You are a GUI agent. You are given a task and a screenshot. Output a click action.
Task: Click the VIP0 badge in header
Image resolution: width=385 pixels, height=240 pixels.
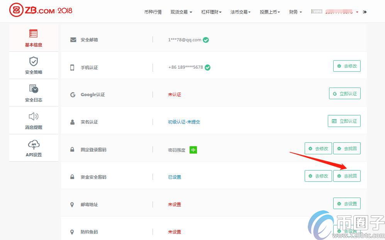click(317, 11)
